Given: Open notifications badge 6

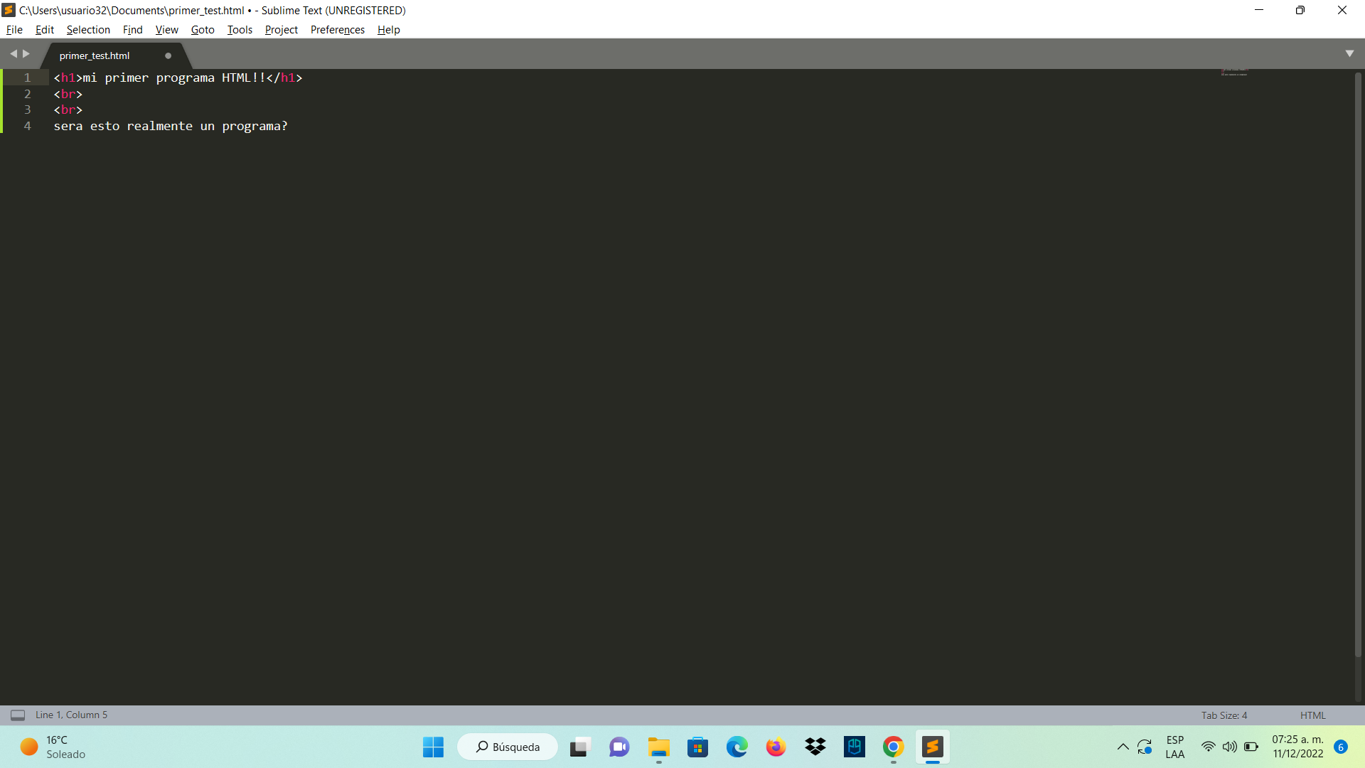Looking at the screenshot, I should tap(1341, 747).
